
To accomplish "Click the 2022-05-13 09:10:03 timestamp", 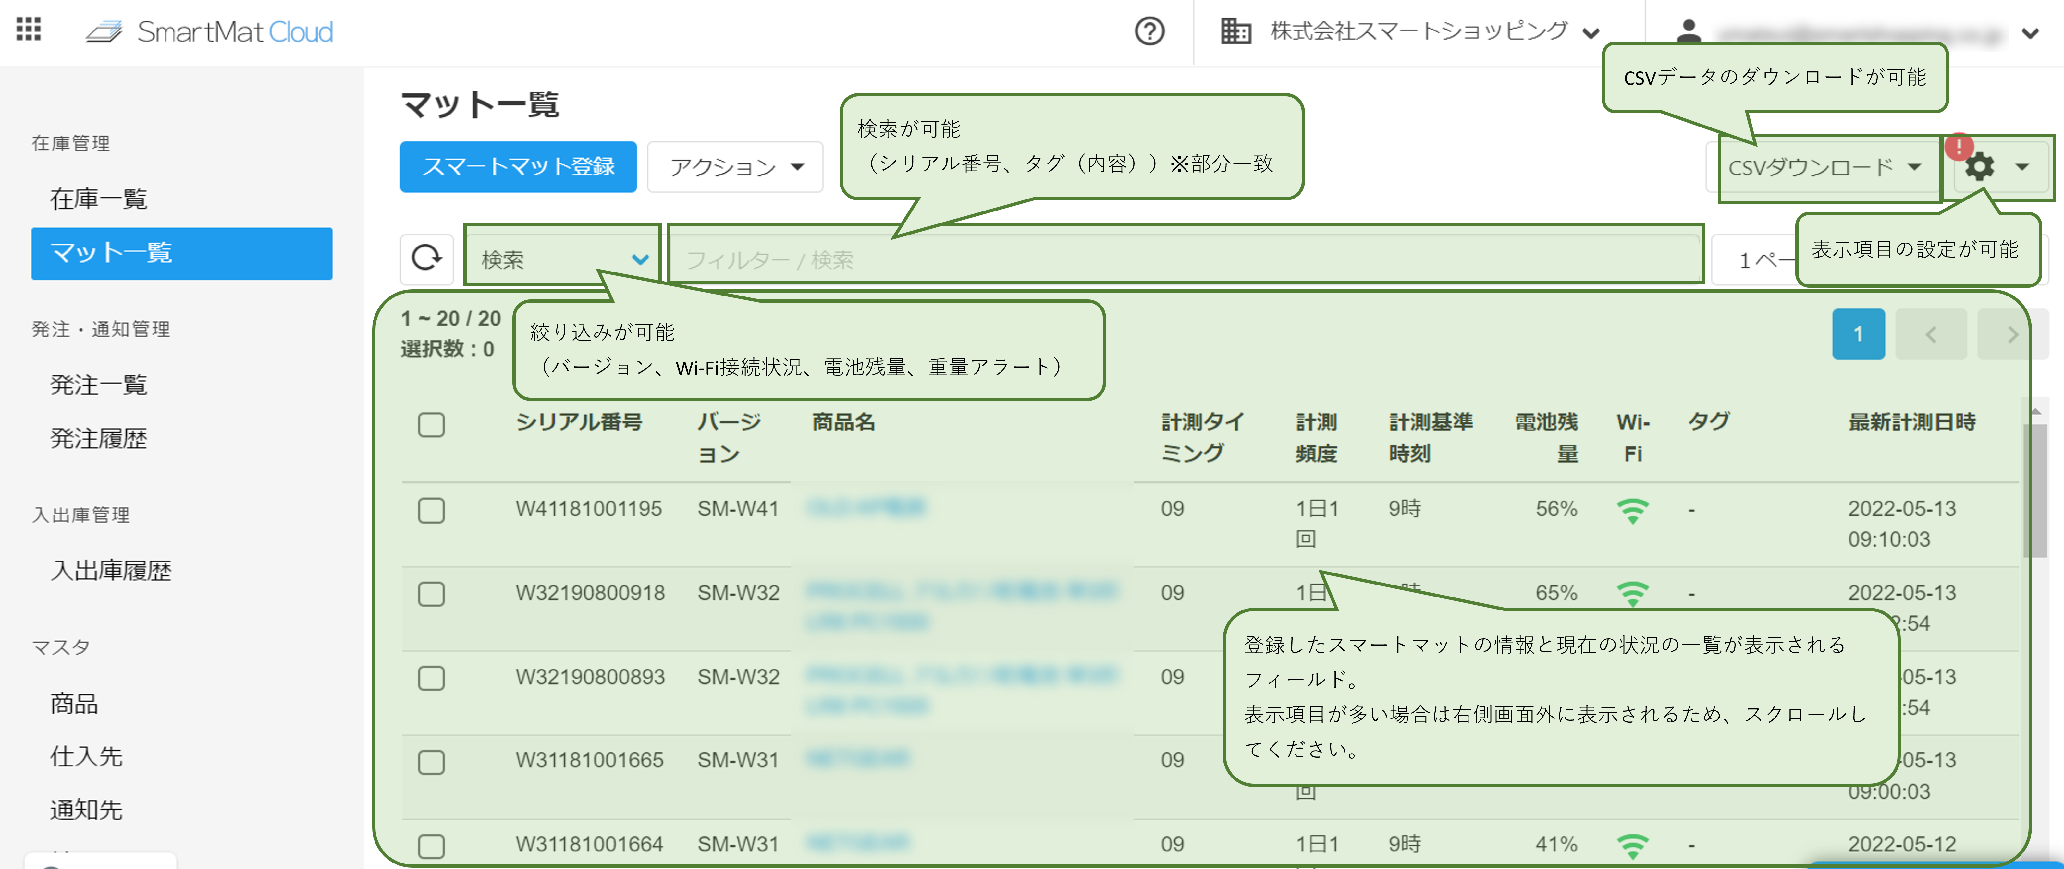I will 1901,524.
